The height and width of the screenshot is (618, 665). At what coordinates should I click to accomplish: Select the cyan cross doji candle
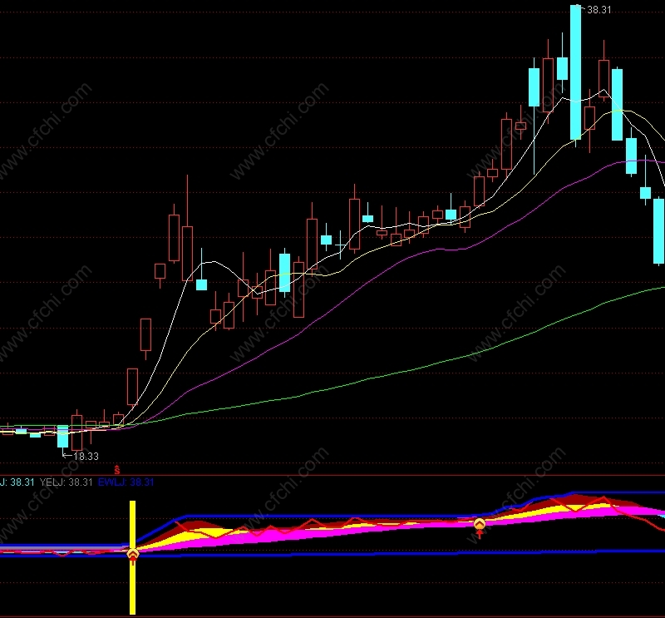(x=340, y=245)
